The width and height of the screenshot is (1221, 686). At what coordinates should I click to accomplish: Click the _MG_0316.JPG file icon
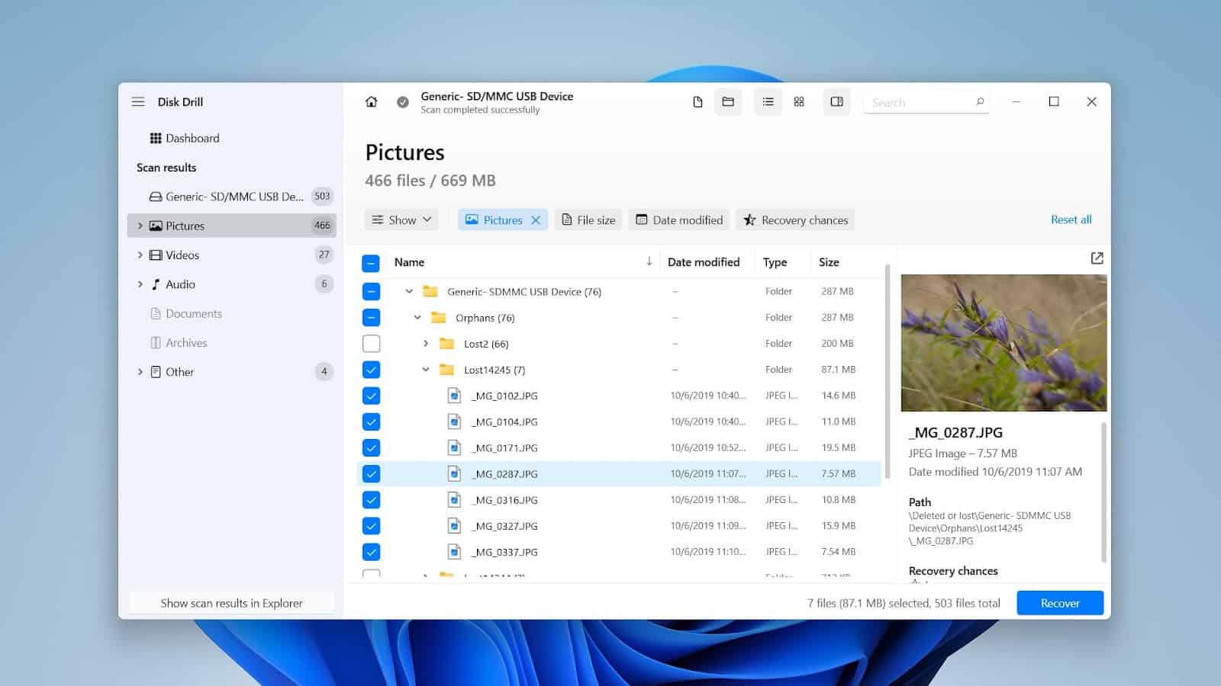454,500
